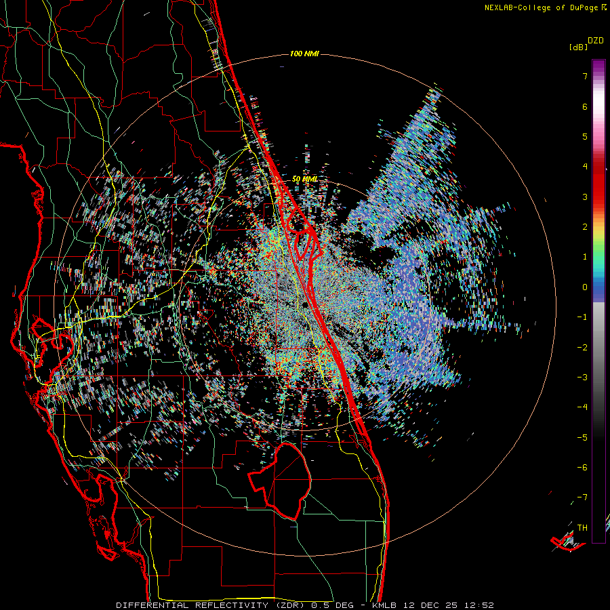Click the -5 value on the color scale
Viewport: 610px width, 610px height.
582,438
